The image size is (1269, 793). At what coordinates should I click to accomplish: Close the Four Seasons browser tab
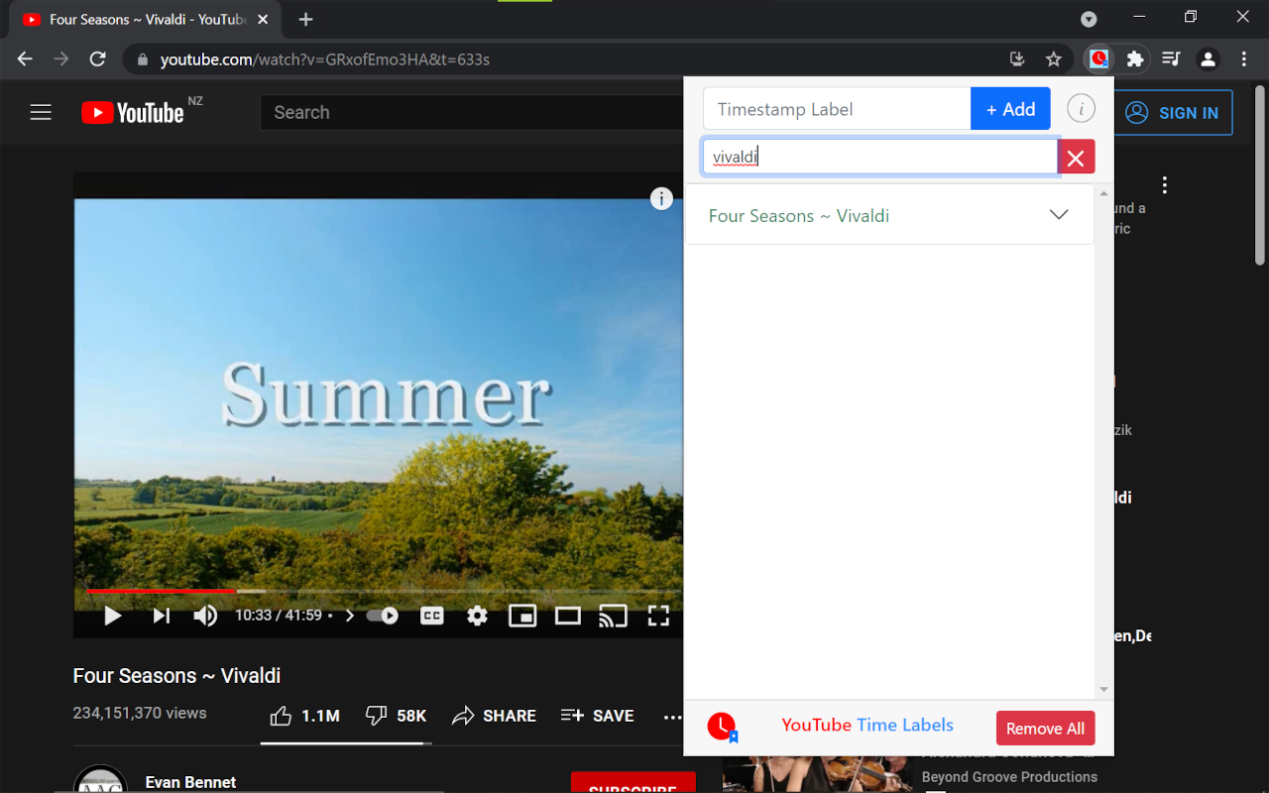pyautogui.click(x=263, y=20)
